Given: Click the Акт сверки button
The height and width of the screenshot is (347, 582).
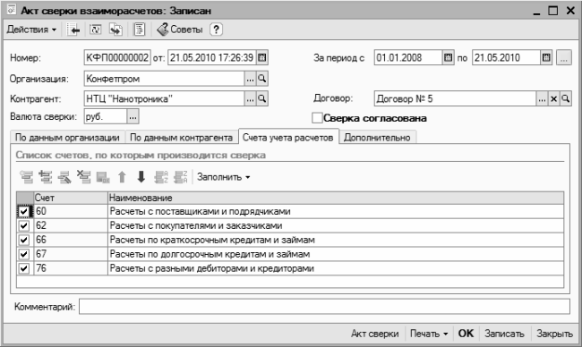Looking at the screenshot, I should (375, 334).
